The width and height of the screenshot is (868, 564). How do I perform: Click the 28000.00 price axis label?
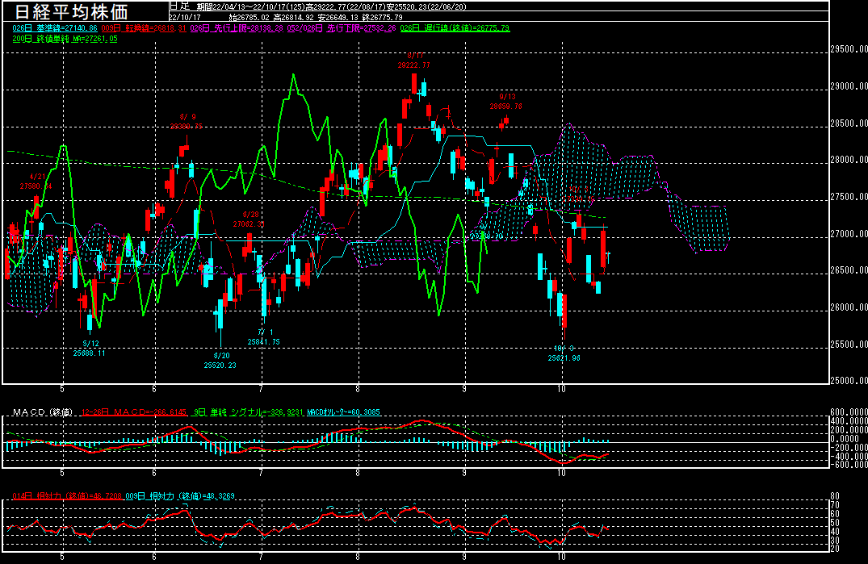(849, 160)
